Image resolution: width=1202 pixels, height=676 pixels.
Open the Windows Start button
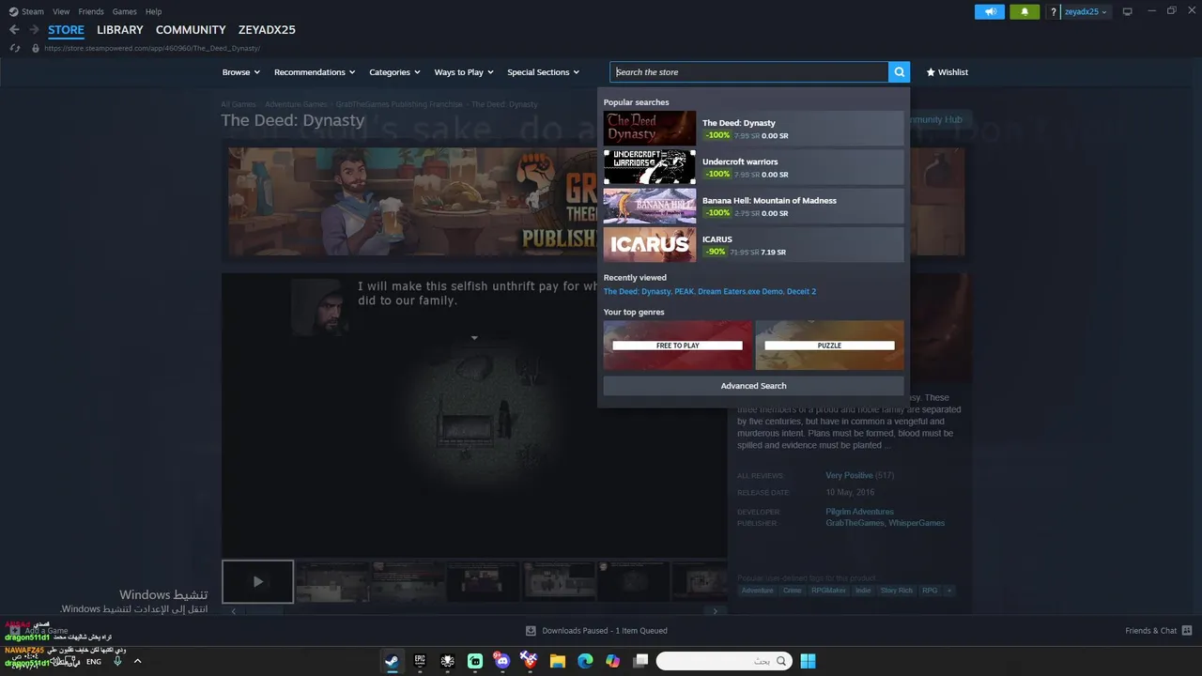click(x=808, y=661)
